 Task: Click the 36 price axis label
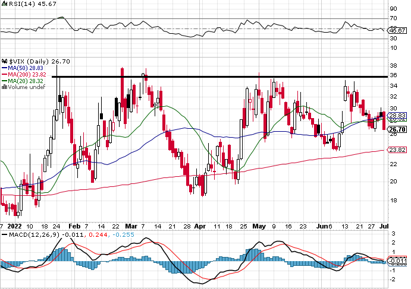pyautogui.click(x=393, y=75)
